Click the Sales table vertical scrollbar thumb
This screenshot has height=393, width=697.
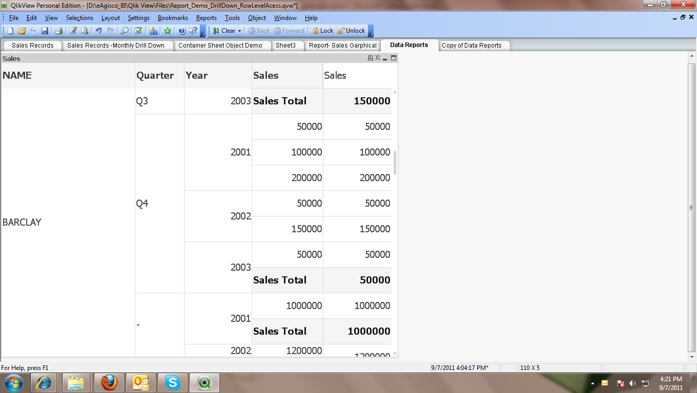(x=395, y=162)
